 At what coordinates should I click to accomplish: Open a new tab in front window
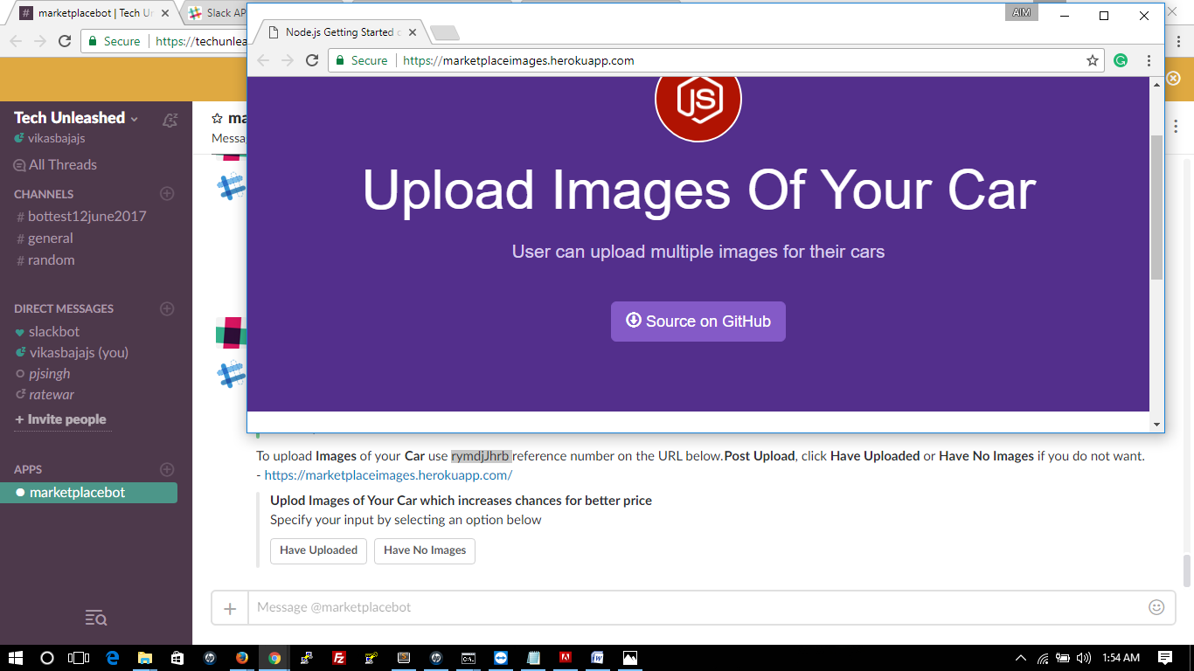[445, 33]
